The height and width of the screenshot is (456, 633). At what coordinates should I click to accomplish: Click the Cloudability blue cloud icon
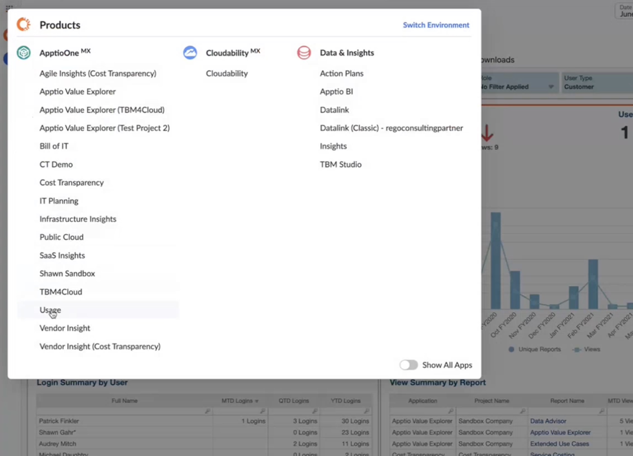click(x=190, y=53)
